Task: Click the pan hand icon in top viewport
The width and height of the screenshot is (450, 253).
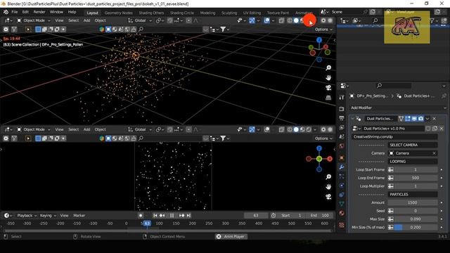Action: point(328,78)
